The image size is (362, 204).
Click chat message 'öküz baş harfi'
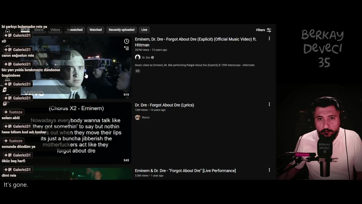[x=13, y=161]
